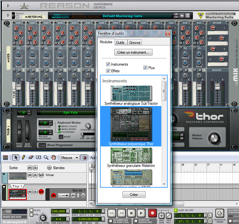Select the Magnifying glass tool

click(46, 157)
